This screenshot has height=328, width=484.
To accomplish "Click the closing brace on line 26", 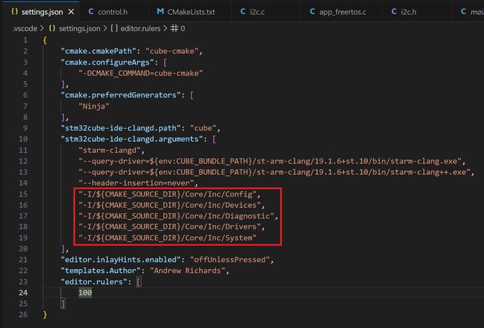I will tap(45, 315).
